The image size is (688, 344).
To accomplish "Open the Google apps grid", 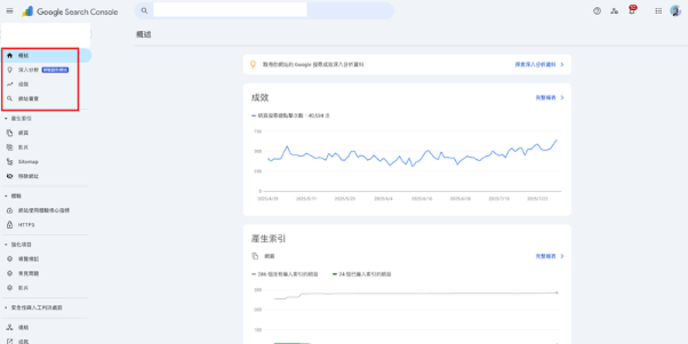I will [658, 11].
